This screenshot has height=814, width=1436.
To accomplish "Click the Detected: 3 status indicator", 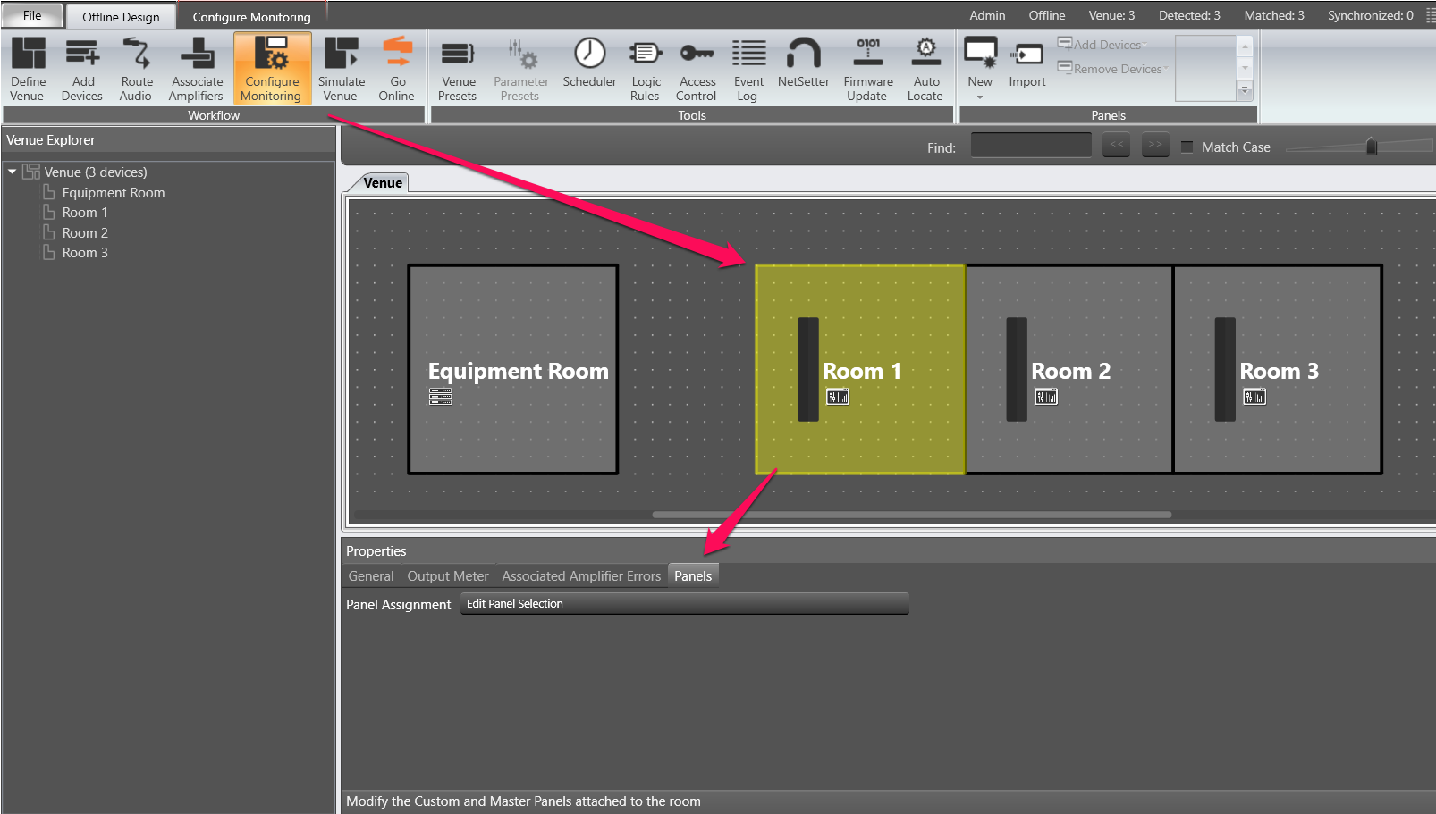I will (x=1189, y=15).
